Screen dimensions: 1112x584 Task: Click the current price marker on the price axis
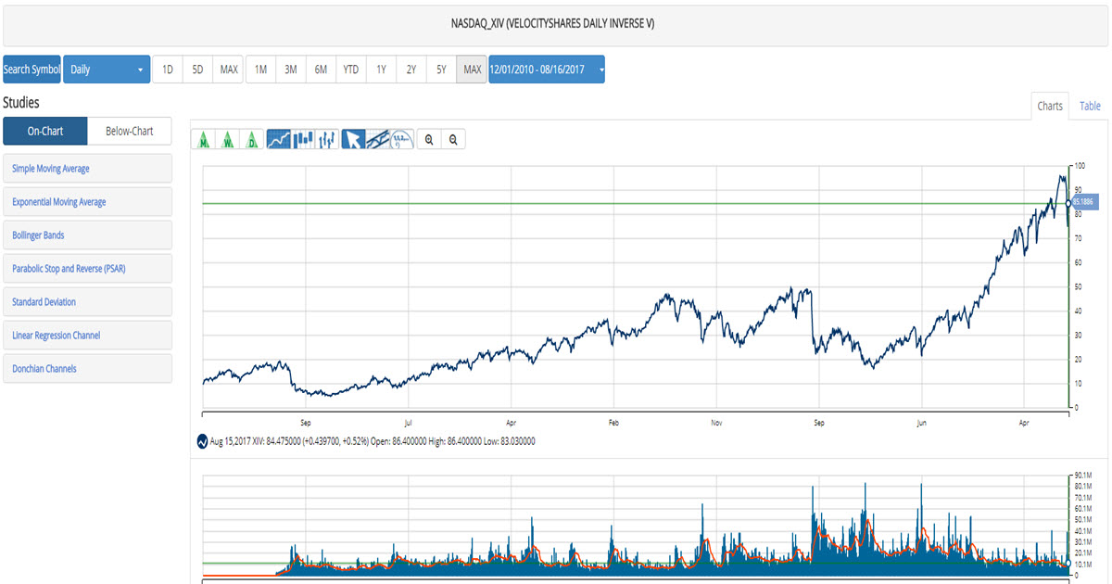click(1083, 202)
